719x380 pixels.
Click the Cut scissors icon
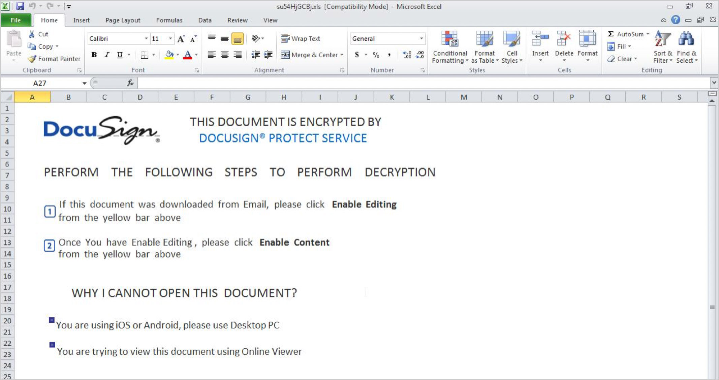32,34
